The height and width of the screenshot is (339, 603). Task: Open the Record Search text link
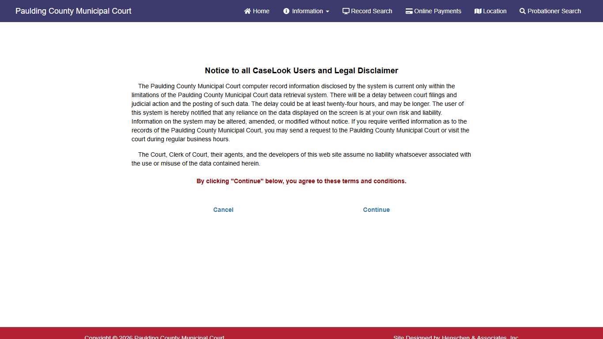371,11
